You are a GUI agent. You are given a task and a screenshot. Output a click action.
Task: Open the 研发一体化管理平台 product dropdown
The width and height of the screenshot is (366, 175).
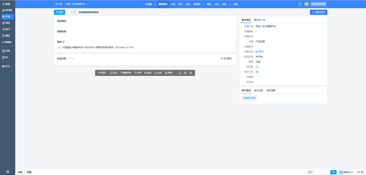coord(77,4)
